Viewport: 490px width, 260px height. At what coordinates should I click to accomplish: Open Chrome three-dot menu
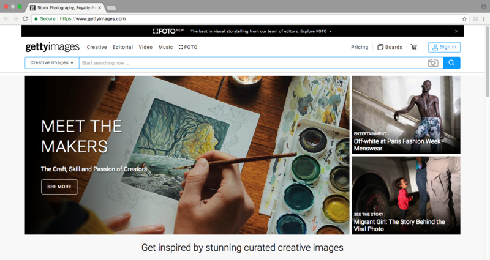pos(483,19)
